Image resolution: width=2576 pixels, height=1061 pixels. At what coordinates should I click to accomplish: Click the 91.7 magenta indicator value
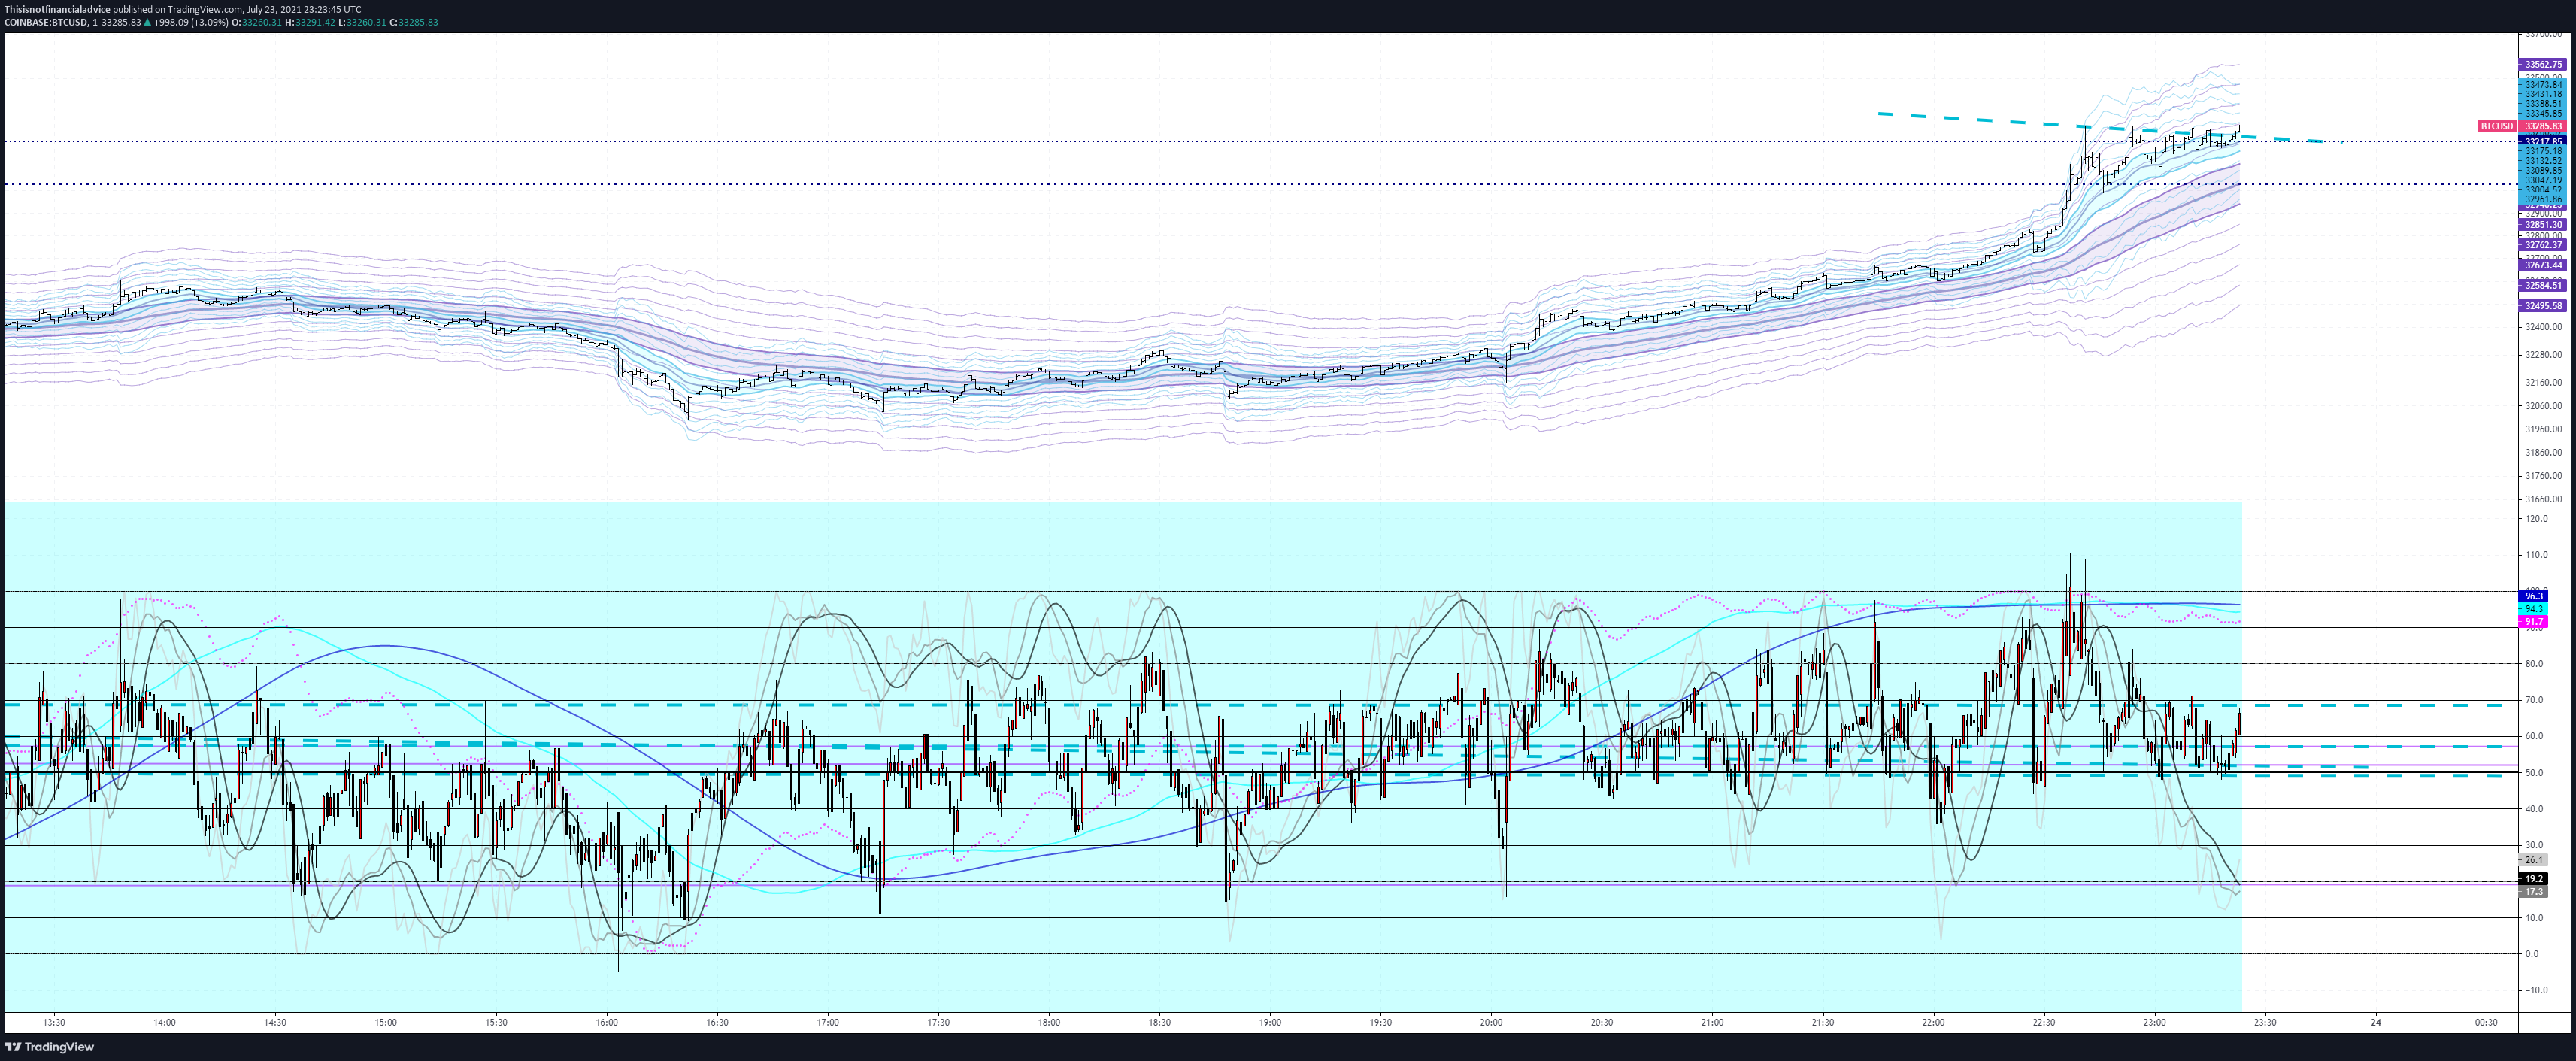click(x=2534, y=622)
